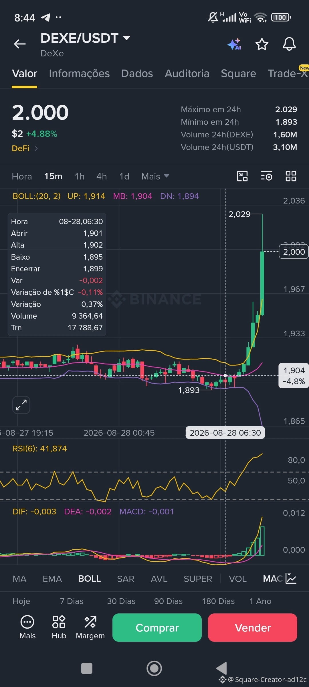Image resolution: width=309 pixels, height=687 pixels.
Task: Tap the 2,000 current price label
Action: click(294, 252)
